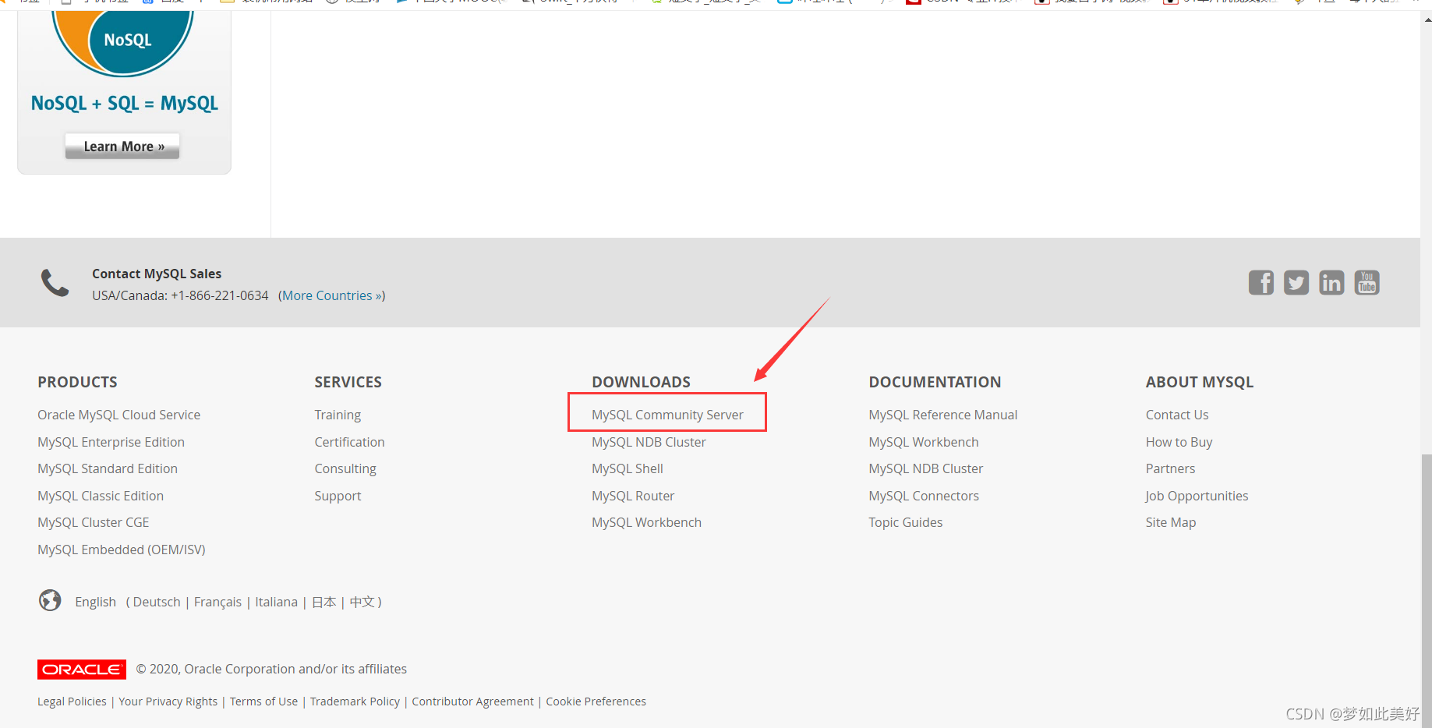Image resolution: width=1432 pixels, height=728 pixels.
Task: Switch language to Deutsch
Action: coord(157,602)
